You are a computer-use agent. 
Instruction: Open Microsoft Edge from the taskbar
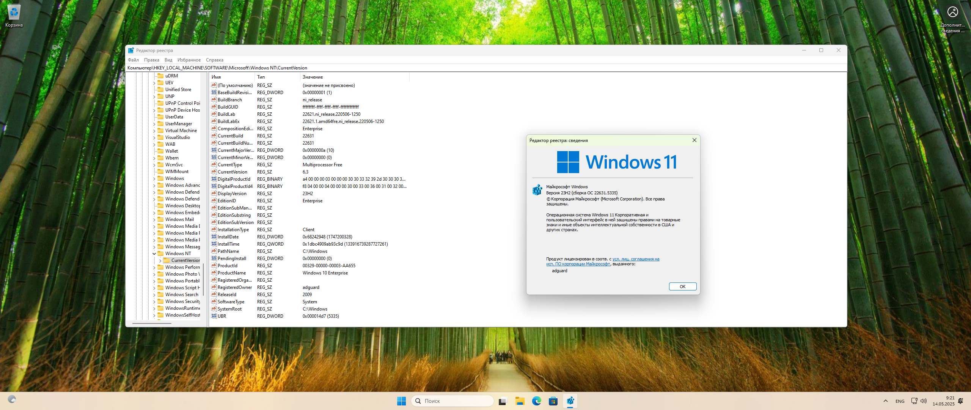(536, 401)
